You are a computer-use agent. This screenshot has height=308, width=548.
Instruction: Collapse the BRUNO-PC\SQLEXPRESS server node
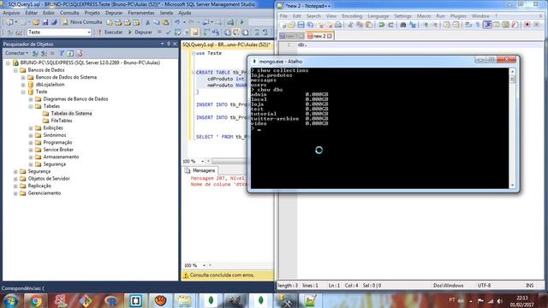[x=8, y=62]
